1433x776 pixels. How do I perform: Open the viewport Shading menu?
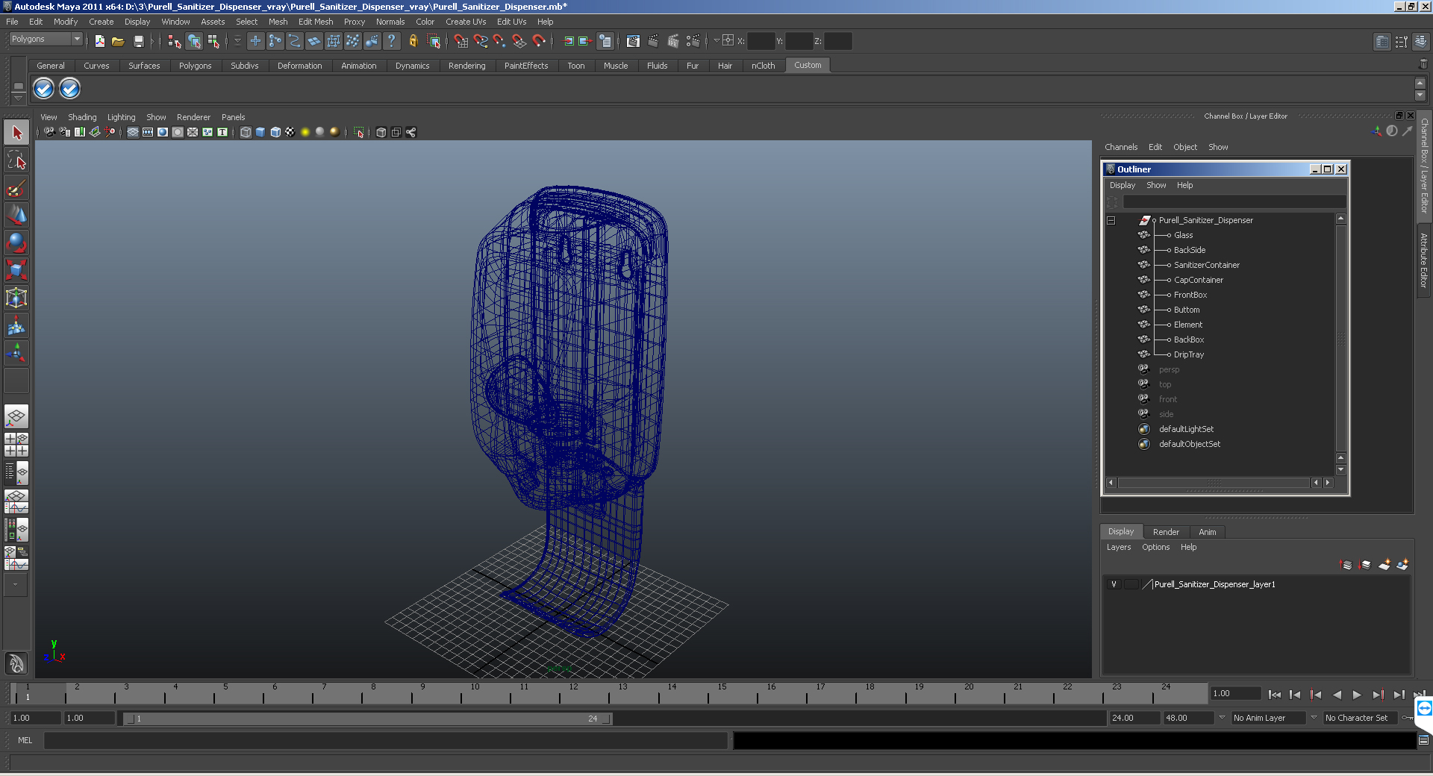82,117
